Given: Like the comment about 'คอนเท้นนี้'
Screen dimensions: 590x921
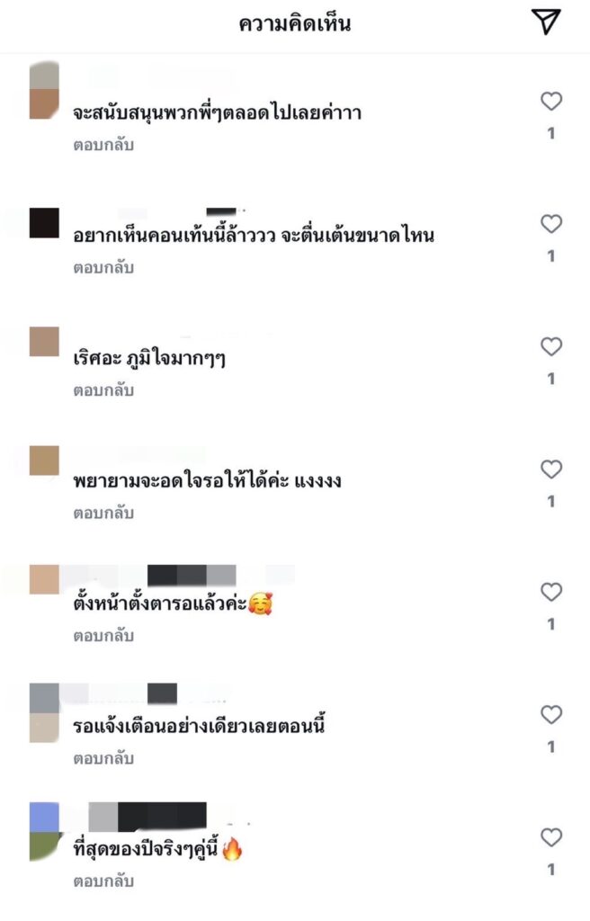Looking at the screenshot, I should (x=551, y=224).
